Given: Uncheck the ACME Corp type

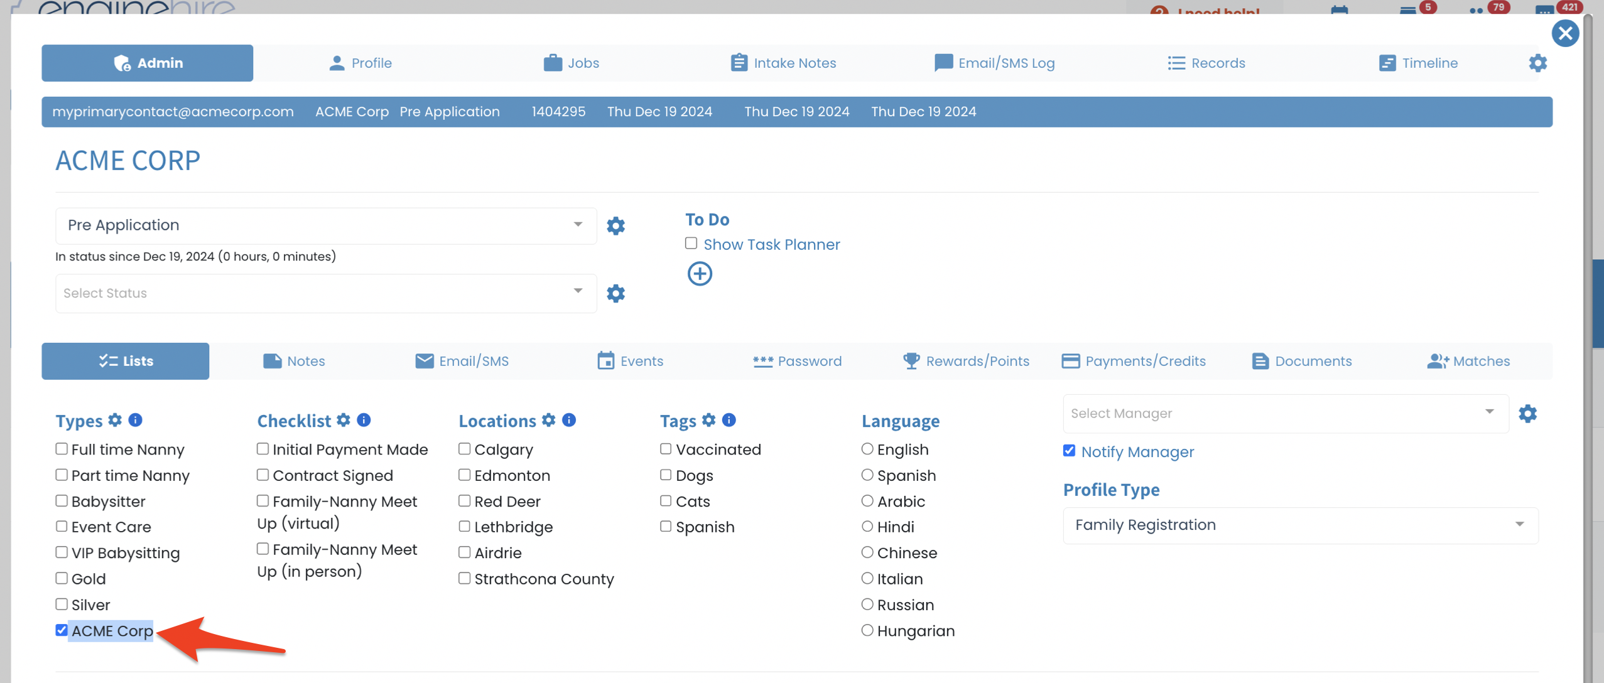Looking at the screenshot, I should (x=62, y=630).
